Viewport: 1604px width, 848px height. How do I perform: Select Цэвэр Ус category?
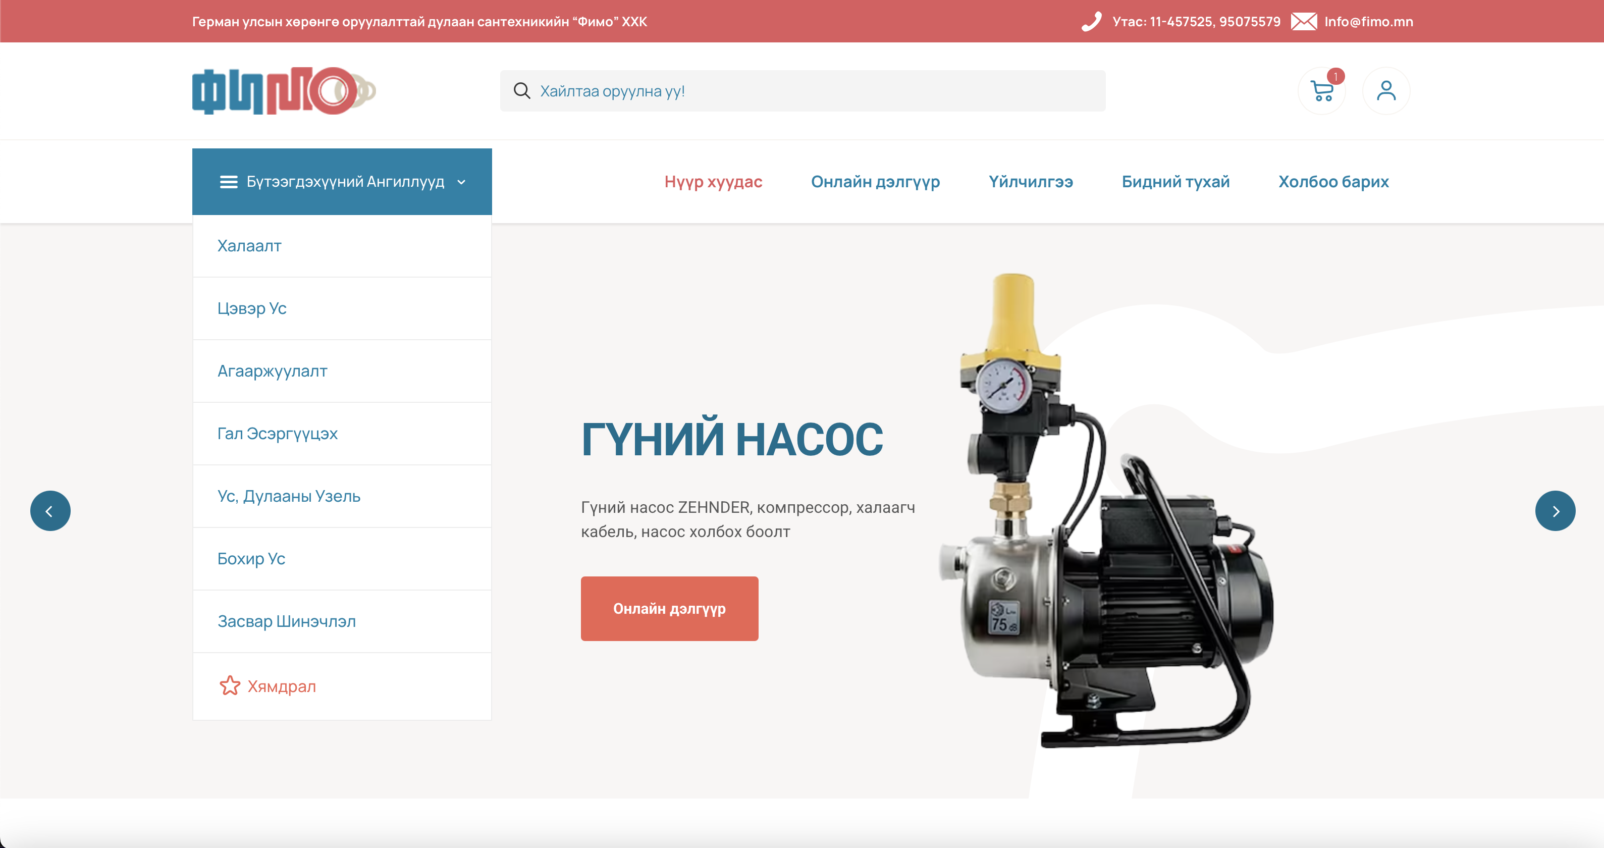[342, 309]
